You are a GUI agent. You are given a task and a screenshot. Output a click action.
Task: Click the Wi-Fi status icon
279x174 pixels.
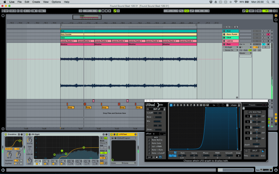236,2
